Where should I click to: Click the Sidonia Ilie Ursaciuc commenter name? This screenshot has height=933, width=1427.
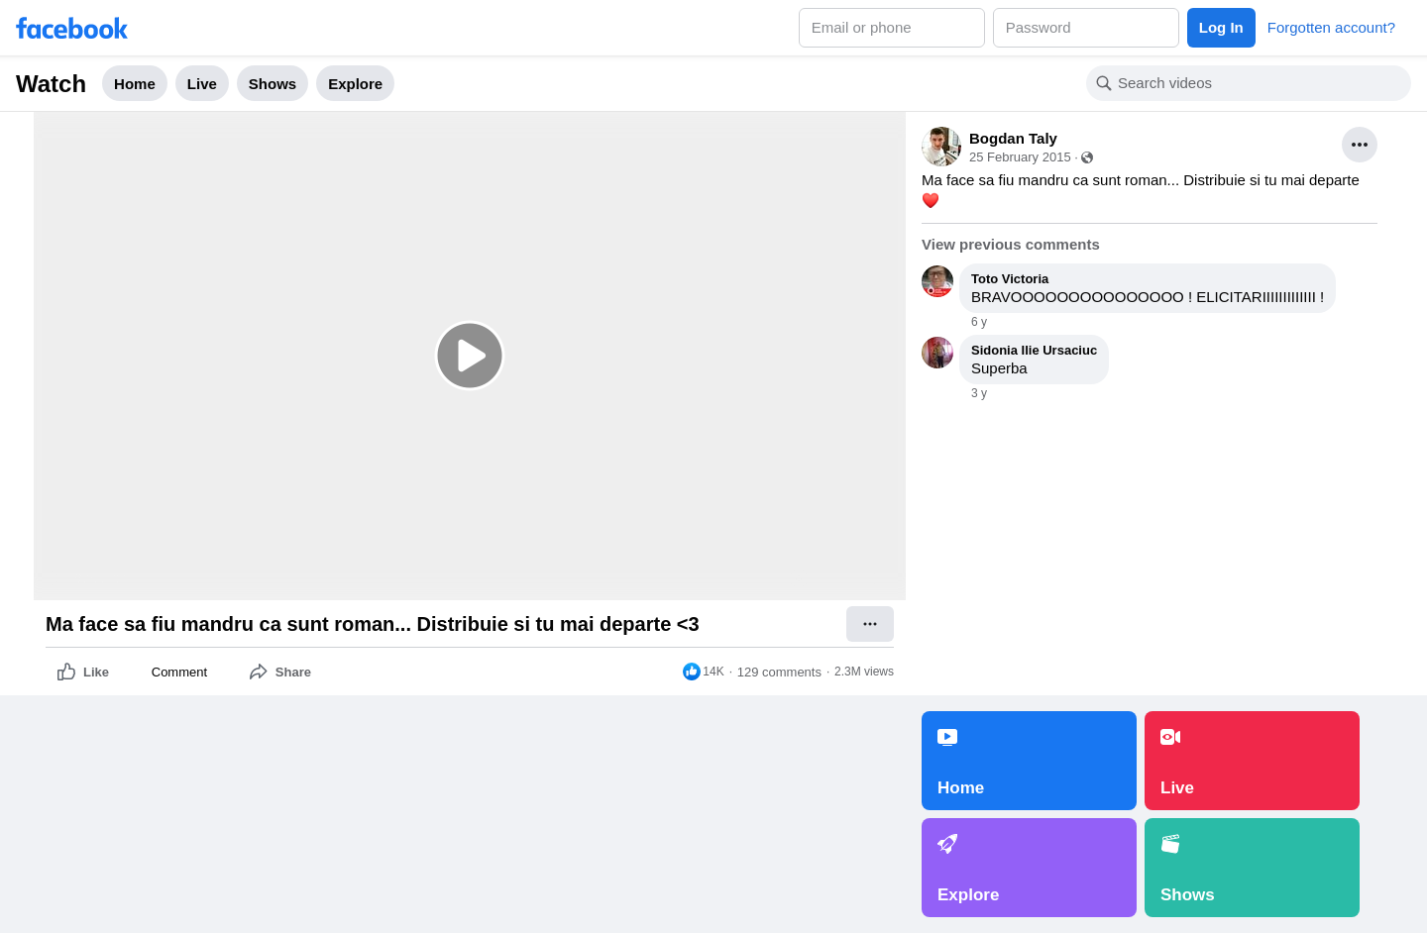tap(1034, 351)
